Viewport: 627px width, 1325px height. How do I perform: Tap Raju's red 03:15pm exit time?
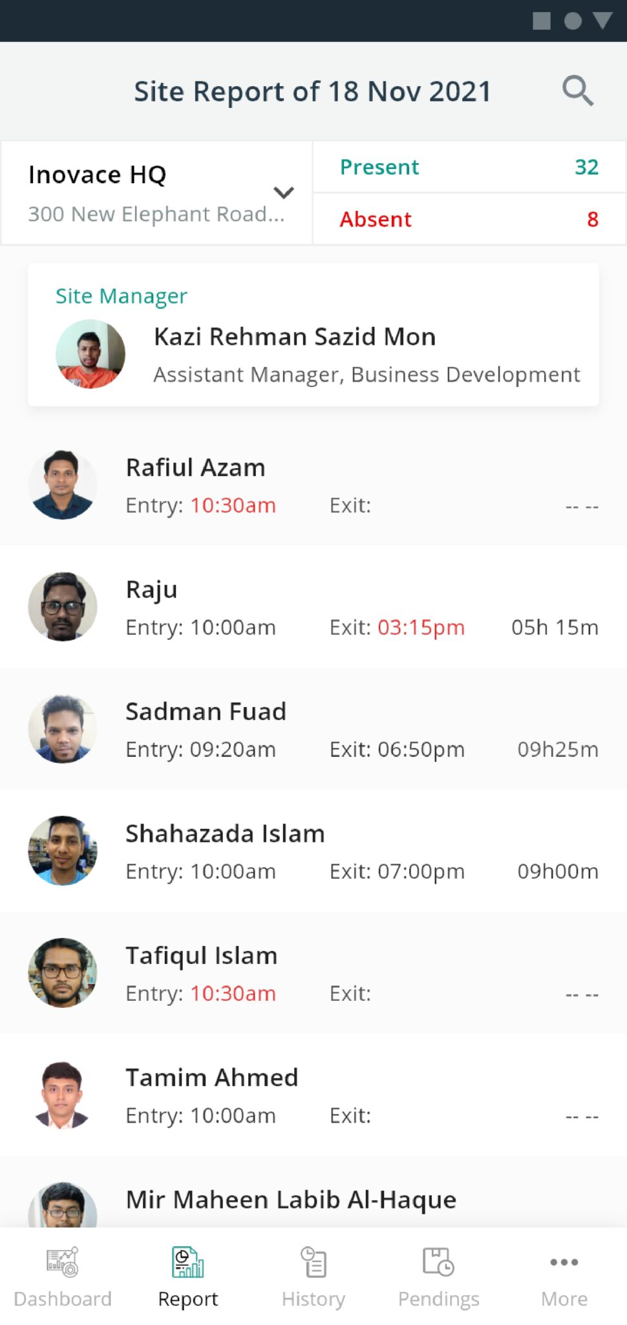(x=421, y=628)
